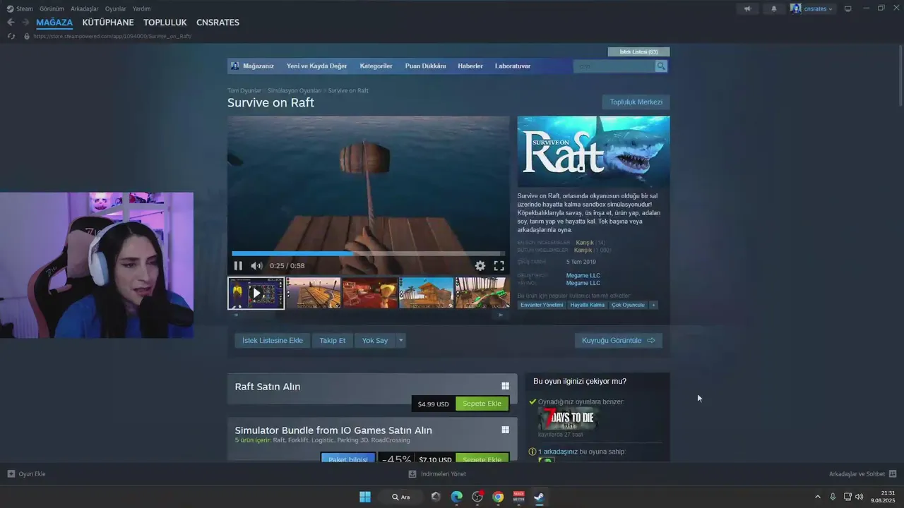This screenshot has width=904, height=508.
Task: Open the Kategoriler menu
Action: pos(376,66)
